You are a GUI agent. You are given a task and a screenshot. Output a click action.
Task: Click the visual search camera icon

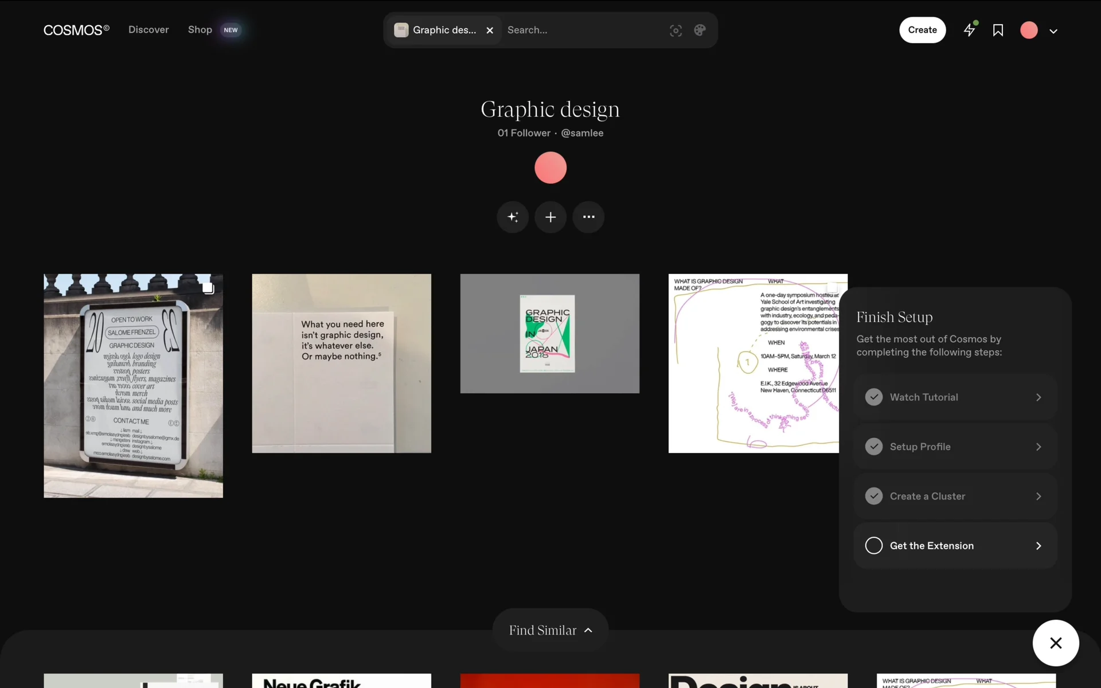[x=676, y=30]
